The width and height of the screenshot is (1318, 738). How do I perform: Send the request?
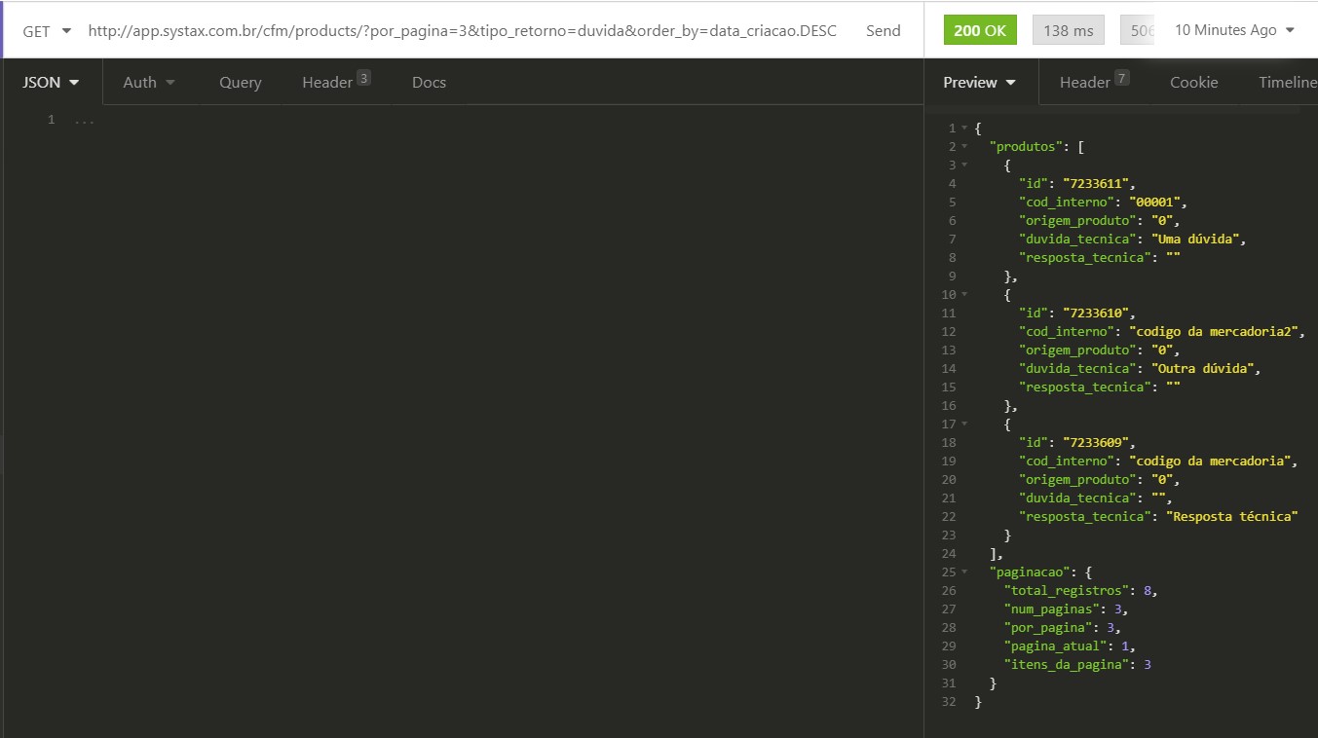point(883,30)
